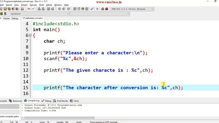Open the Project menu
The height and width of the screenshot is (123, 219).
click(24, 5)
